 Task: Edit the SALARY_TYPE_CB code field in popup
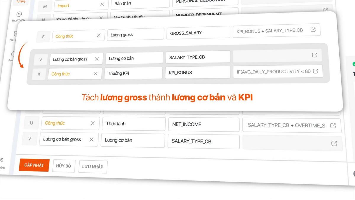point(198,57)
